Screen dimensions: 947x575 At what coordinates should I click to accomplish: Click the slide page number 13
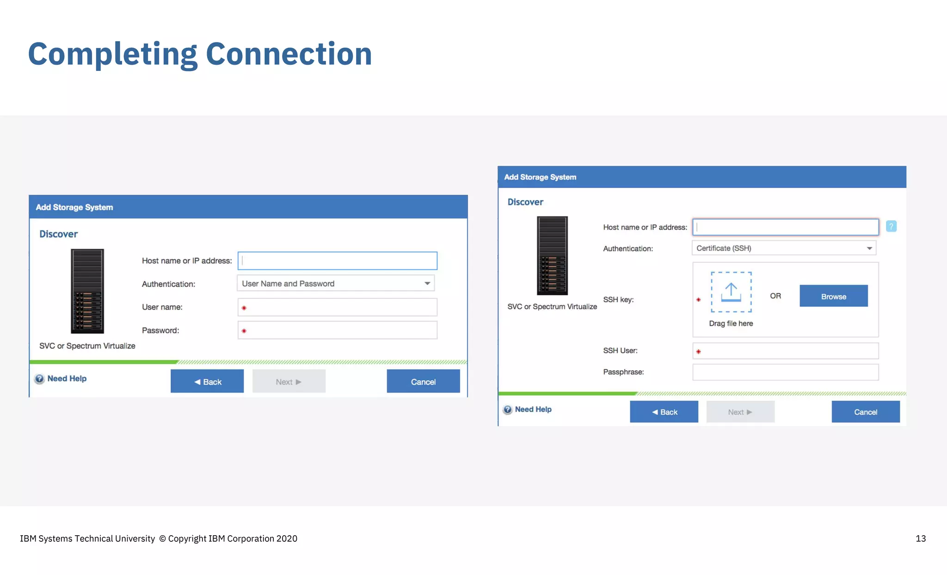[x=920, y=538]
